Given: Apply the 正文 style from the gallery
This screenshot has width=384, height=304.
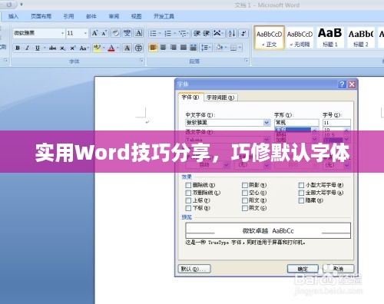Looking at the screenshot, I should pyautogui.click(x=269, y=38).
